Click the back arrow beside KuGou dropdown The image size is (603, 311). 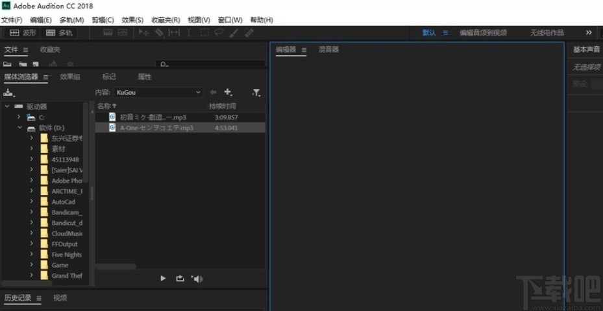pos(213,92)
